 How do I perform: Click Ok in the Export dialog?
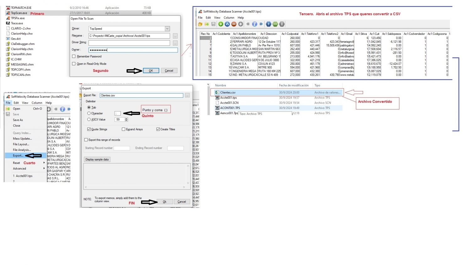[165, 202]
